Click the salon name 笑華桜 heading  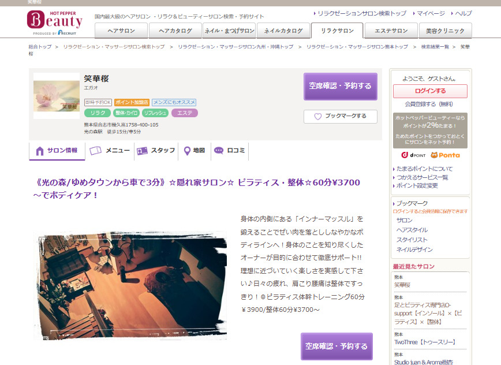pos(96,79)
